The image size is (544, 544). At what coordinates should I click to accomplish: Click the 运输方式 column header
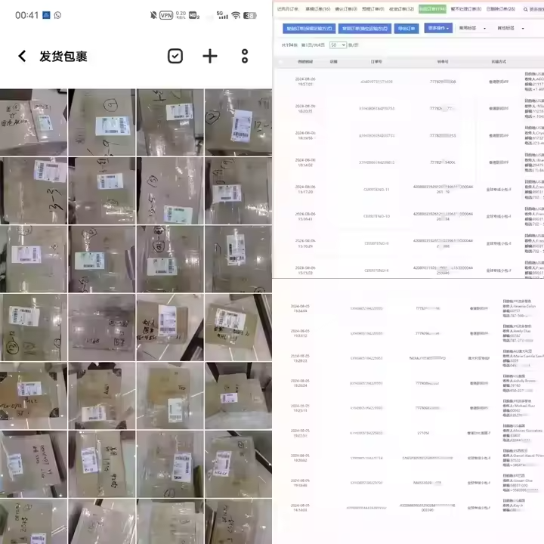[499, 62]
